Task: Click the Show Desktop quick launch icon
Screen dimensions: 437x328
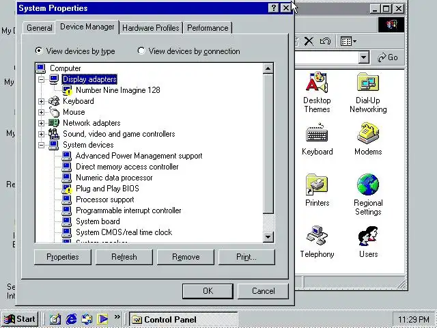Action: pos(55,319)
